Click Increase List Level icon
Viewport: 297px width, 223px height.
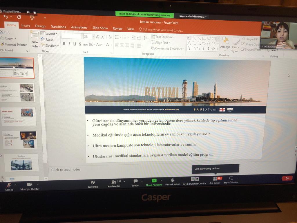(139, 38)
